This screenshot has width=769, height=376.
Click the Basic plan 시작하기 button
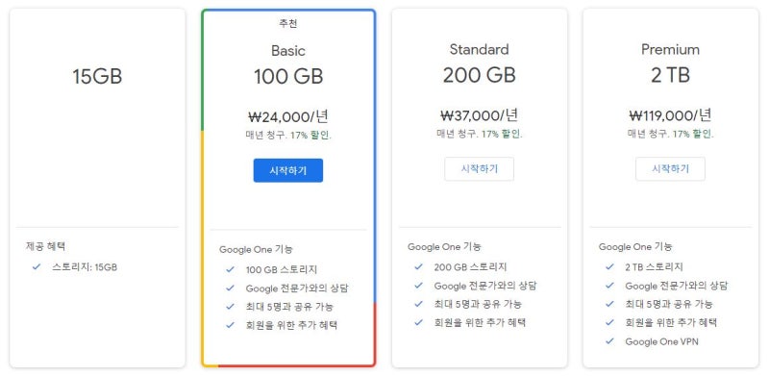(287, 170)
